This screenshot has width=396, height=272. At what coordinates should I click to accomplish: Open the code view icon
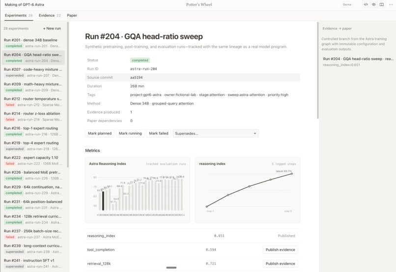(x=366, y=4)
